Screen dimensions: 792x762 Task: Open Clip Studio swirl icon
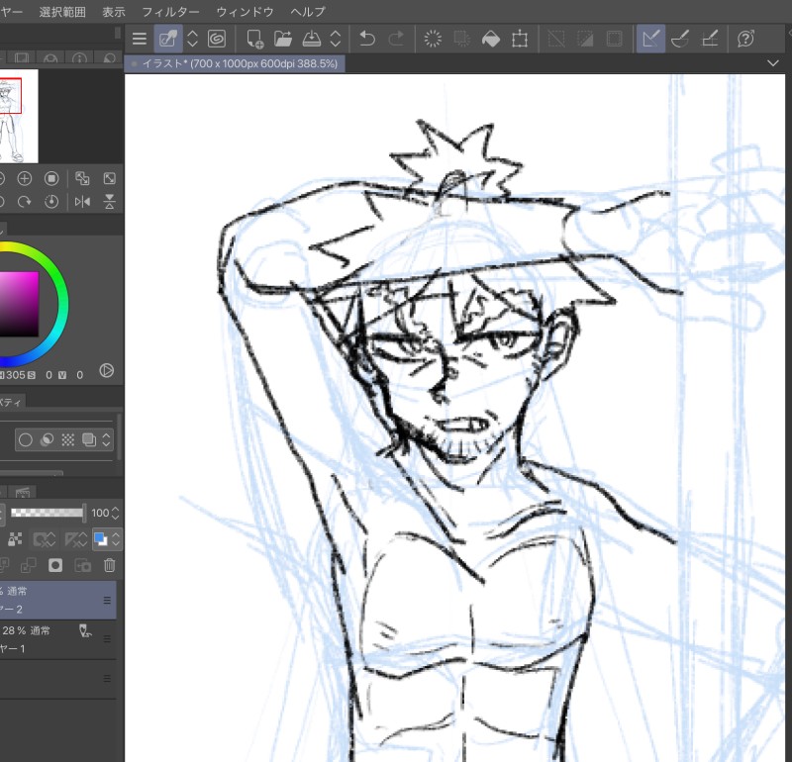point(217,39)
